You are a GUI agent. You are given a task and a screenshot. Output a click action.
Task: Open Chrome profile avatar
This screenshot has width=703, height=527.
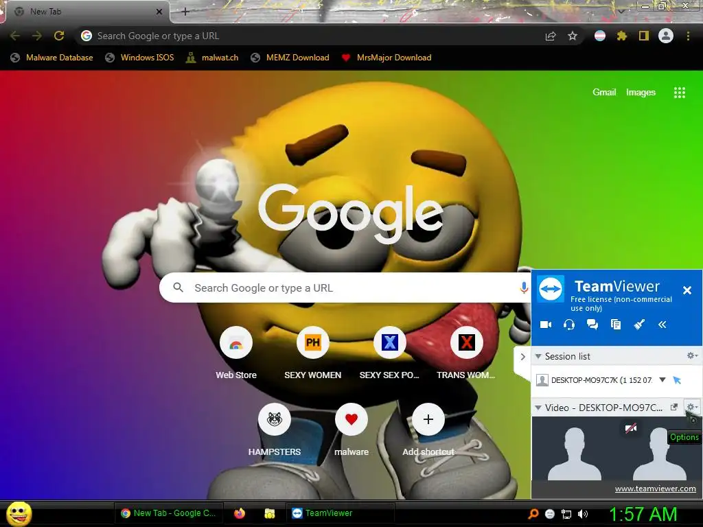pyautogui.click(x=666, y=36)
